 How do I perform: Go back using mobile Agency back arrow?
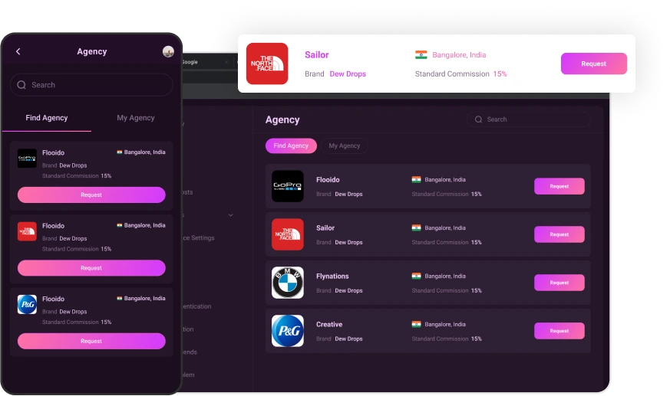point(18,51)
